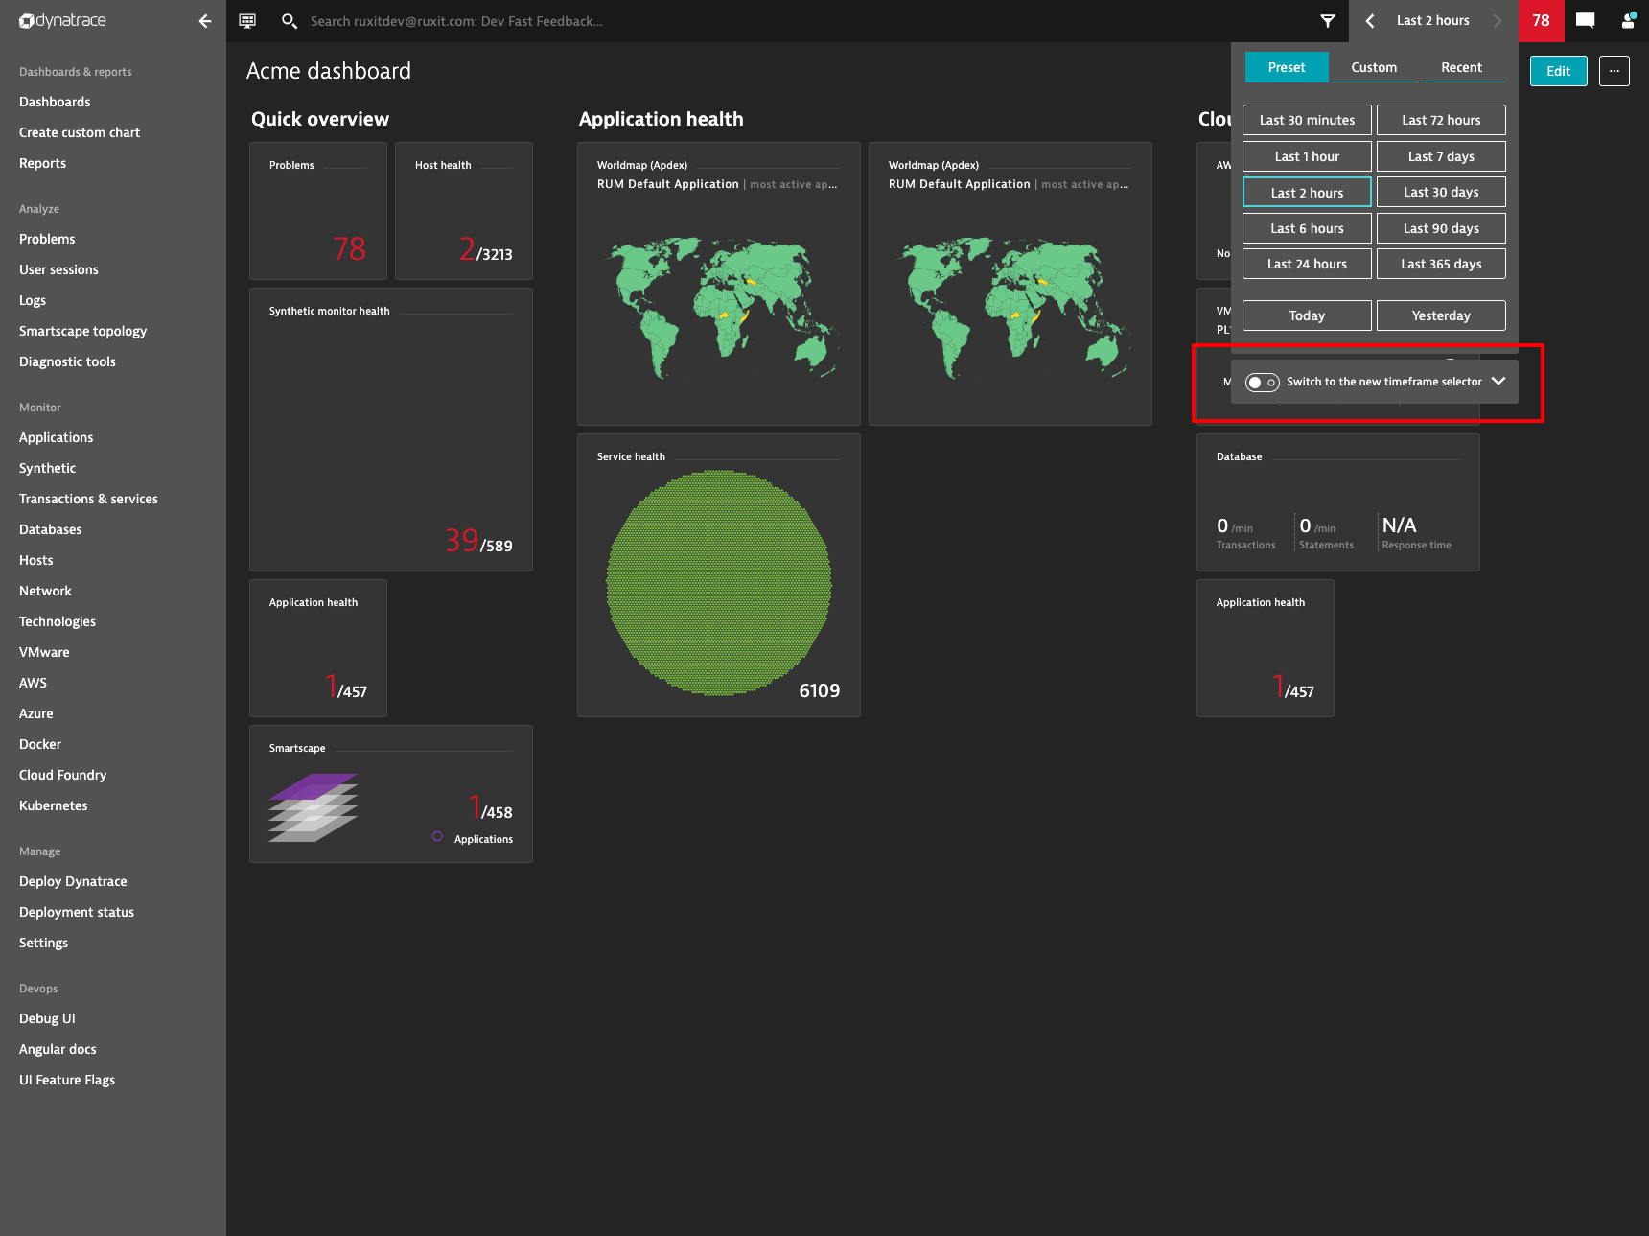Open Hosts in sidebar
Screen dimensions: 1649x1236
click(35, 560)
